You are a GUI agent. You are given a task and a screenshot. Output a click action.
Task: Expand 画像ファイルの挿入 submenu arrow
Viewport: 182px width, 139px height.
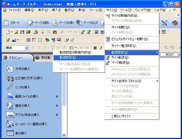tap(57, 97)
